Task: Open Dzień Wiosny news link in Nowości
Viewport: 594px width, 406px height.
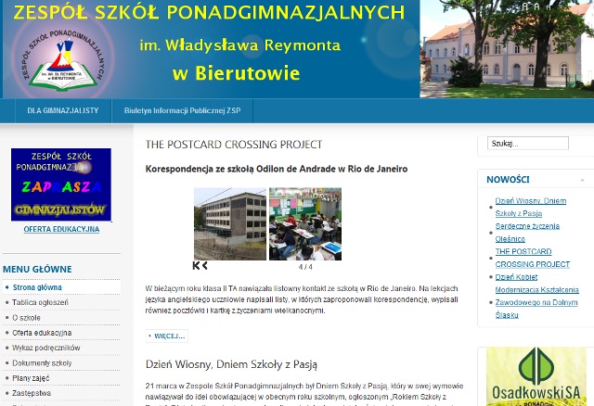Action: click(x=530, y=207)
